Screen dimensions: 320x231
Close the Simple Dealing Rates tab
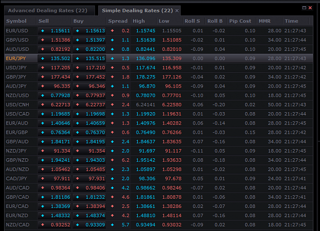[177, 11]
